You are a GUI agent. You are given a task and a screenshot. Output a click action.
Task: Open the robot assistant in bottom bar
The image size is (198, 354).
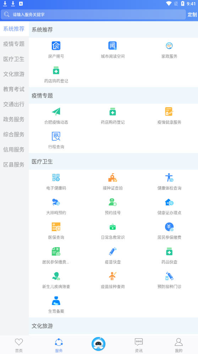tap(98, 344)
